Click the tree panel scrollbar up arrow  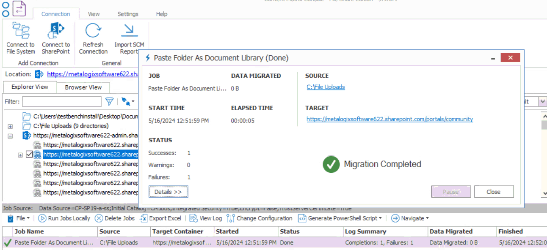point(544,116)
